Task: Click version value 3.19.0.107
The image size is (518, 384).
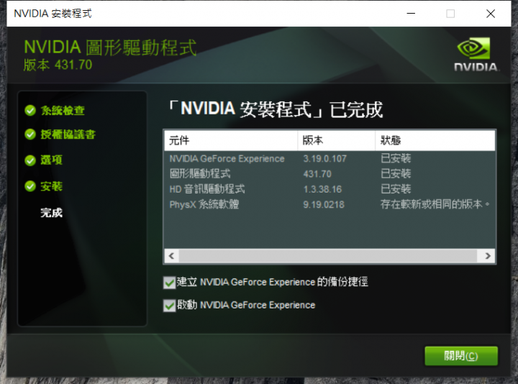Action: point(324,159)
